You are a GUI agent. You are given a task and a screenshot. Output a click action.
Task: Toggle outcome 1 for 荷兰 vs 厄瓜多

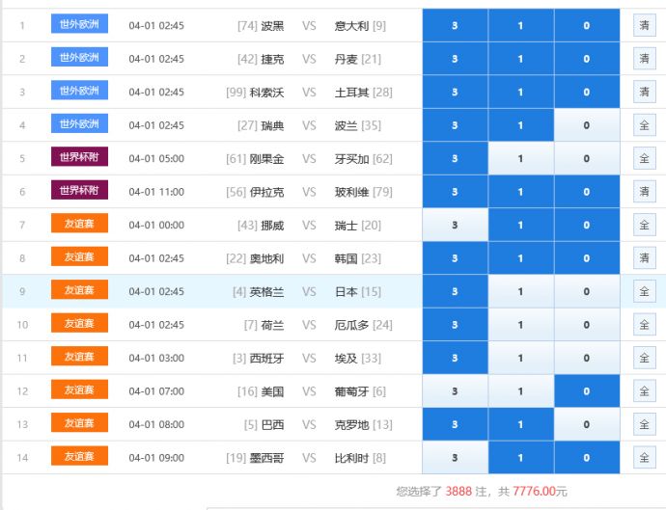(521, 325)
